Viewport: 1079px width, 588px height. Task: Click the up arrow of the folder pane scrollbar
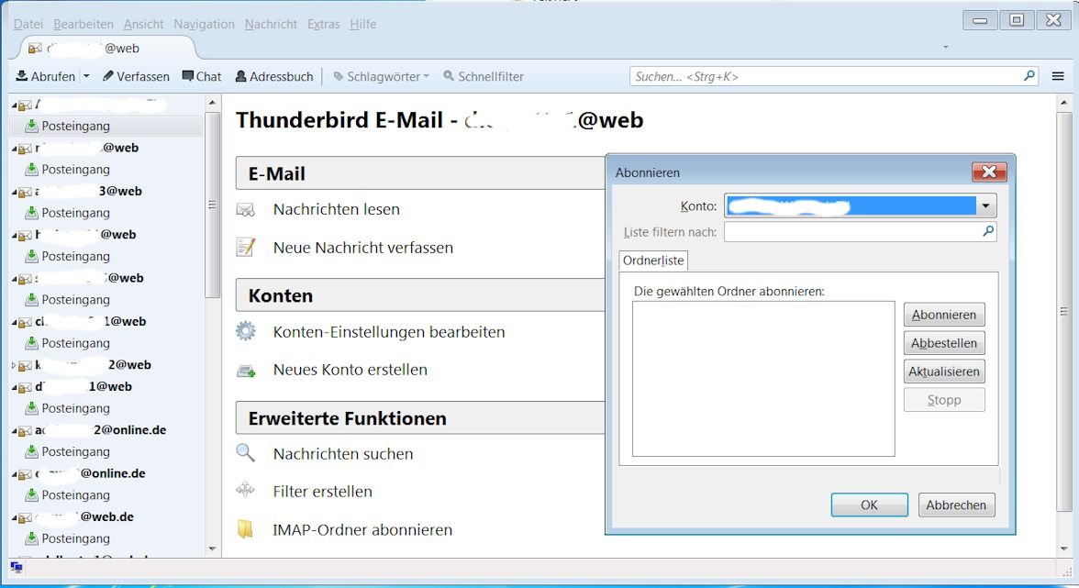(212, 103)
